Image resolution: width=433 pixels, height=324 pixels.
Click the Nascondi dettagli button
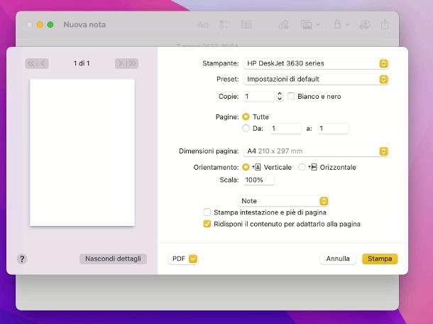tap(114, 259)
